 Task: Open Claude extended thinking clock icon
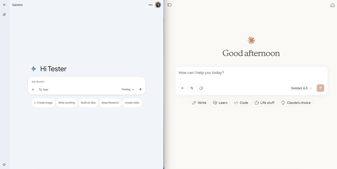click(201, 88)
